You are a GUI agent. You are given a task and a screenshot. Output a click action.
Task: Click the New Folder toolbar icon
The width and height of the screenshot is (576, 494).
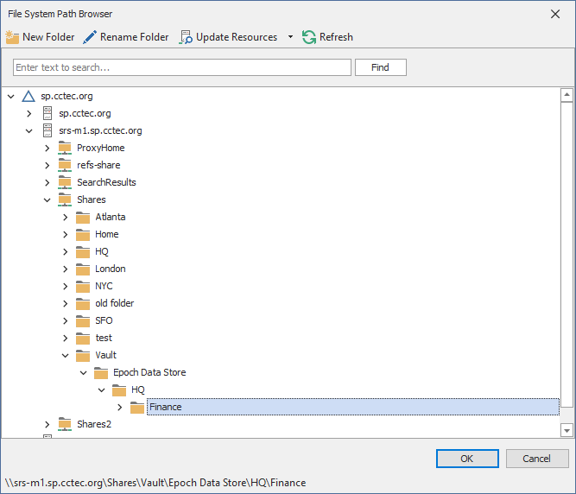12,37
